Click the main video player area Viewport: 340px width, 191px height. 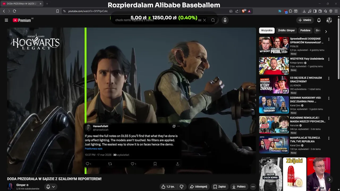coord(132,101)
